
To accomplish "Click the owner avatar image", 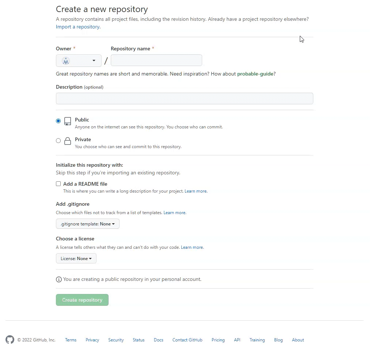I will (x=65, y=60).
